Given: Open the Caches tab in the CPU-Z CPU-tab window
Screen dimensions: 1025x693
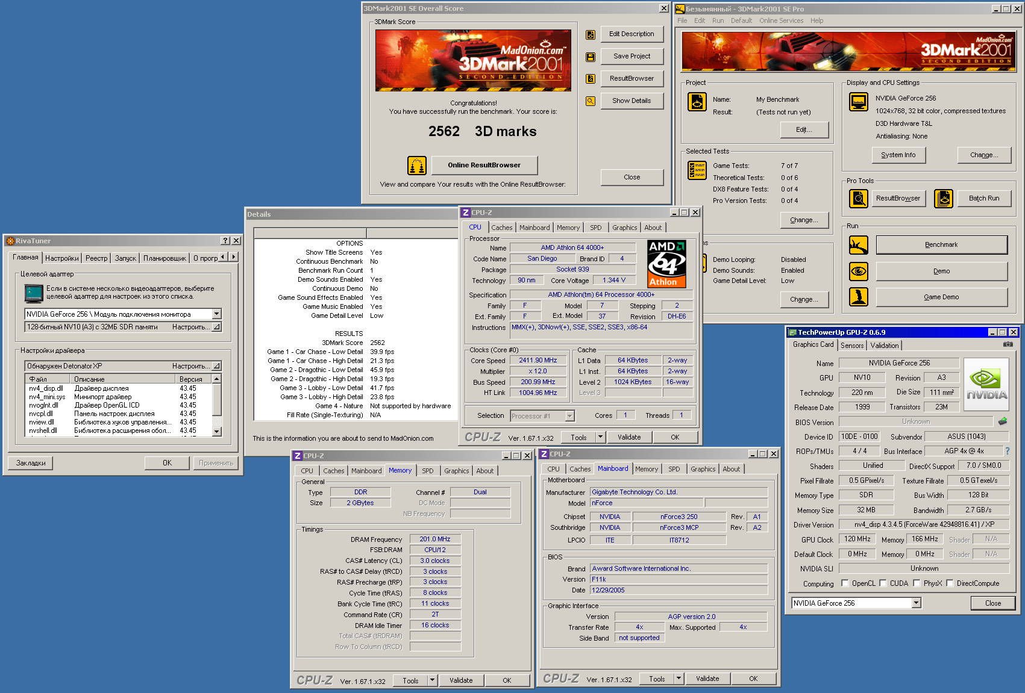Looking at the screenshot, I should point(502,228).
